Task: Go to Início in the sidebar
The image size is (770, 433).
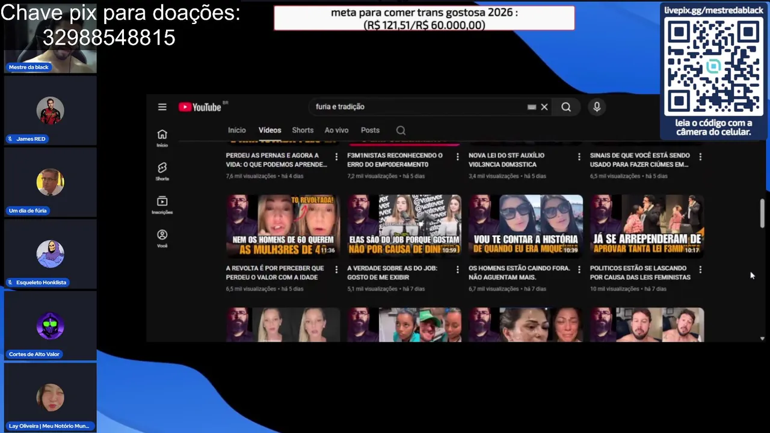Action: click(162, 138)
